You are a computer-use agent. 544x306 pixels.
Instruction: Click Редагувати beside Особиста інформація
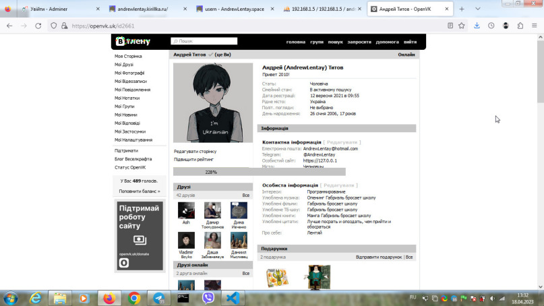(339, 185)
